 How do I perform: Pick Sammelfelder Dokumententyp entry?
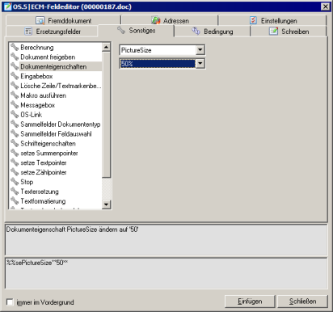click(x=61, y=124)
